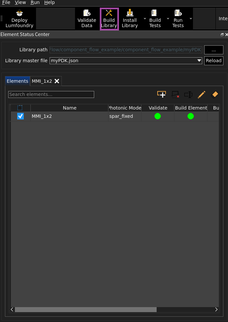Click the horizontal scrollbar right arrow
228x322 pixels.
pyautogui.click(x=216, y=309)
